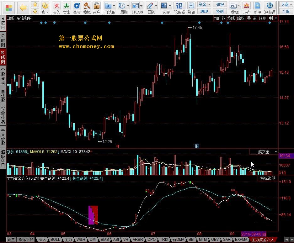Click the four-color home grid icon
Viewport: 294px width, 243px height.
point(8,8)
